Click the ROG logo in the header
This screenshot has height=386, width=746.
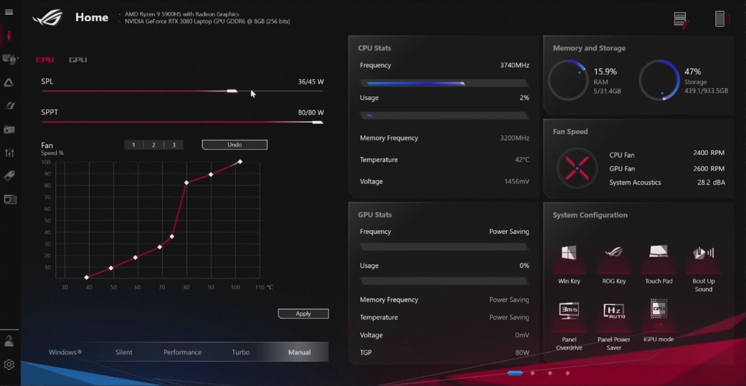point(47,17)
